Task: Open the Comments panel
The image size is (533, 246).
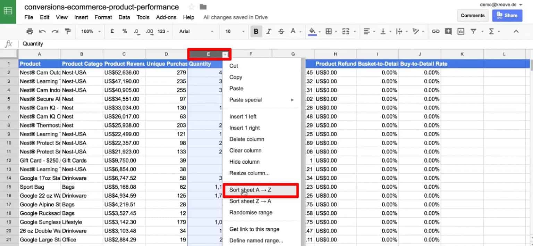Action: pos(472,15)
